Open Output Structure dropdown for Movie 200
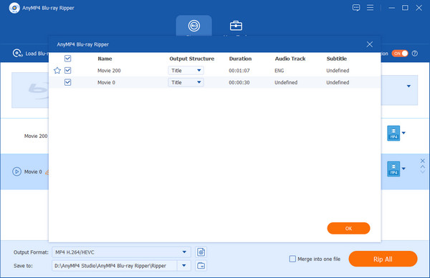 pyautogui.click(x=186, y=71)
